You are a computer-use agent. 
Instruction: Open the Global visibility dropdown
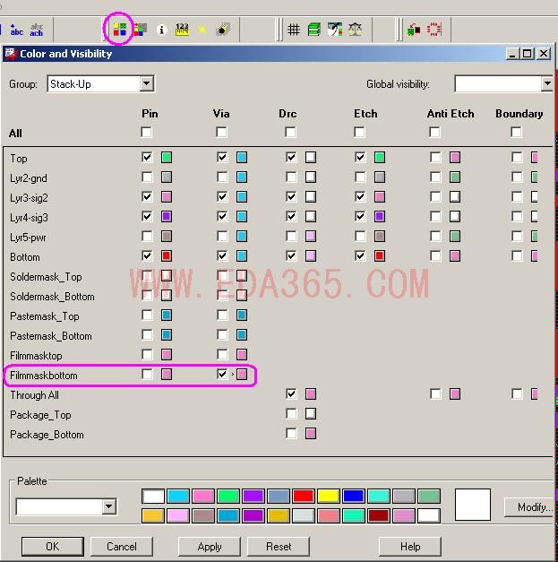point(546,84)
